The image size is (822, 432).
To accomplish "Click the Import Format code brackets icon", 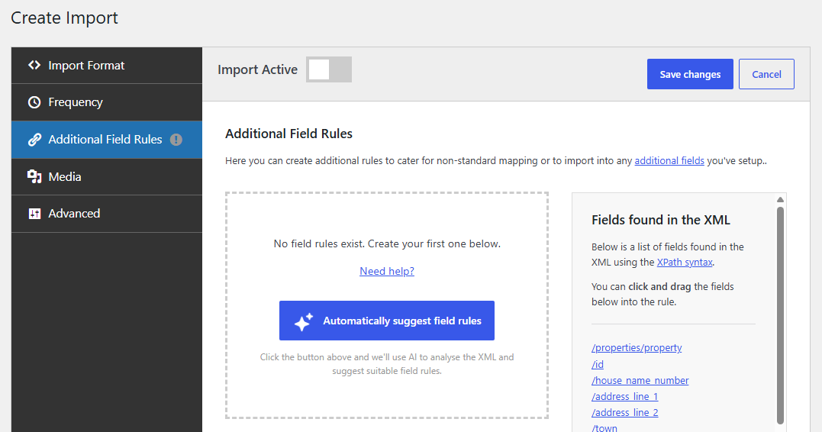I will click(x=34, y=65).
